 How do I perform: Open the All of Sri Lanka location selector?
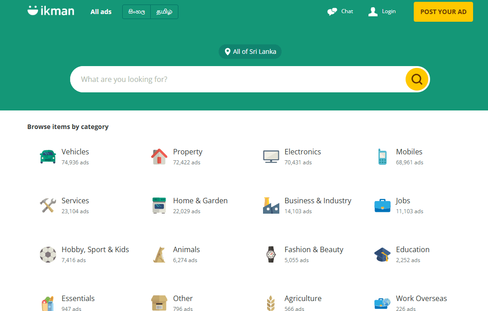point(250,52)
